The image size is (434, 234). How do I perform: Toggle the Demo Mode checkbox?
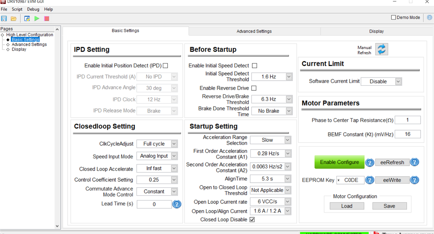[x=393, y=17]
